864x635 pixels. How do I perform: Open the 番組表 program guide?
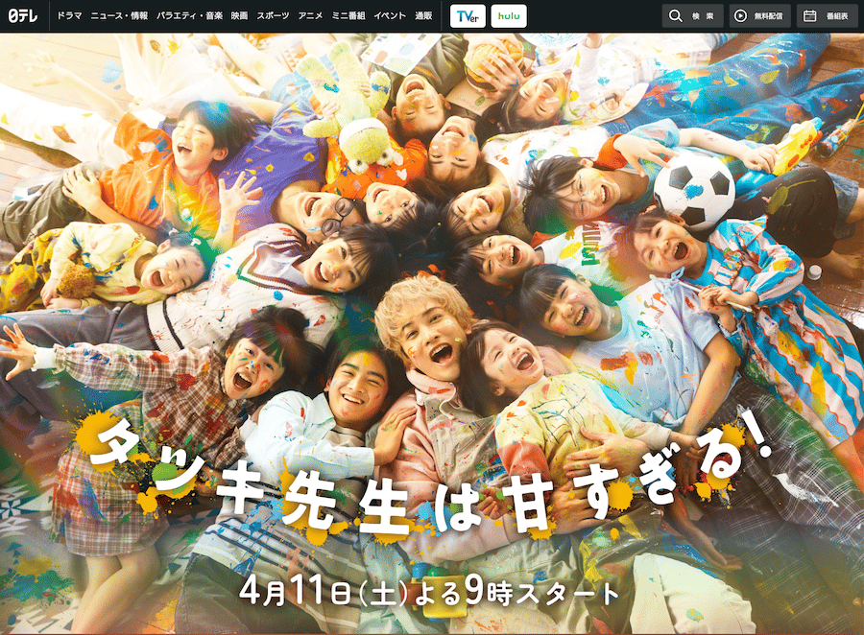828,15
